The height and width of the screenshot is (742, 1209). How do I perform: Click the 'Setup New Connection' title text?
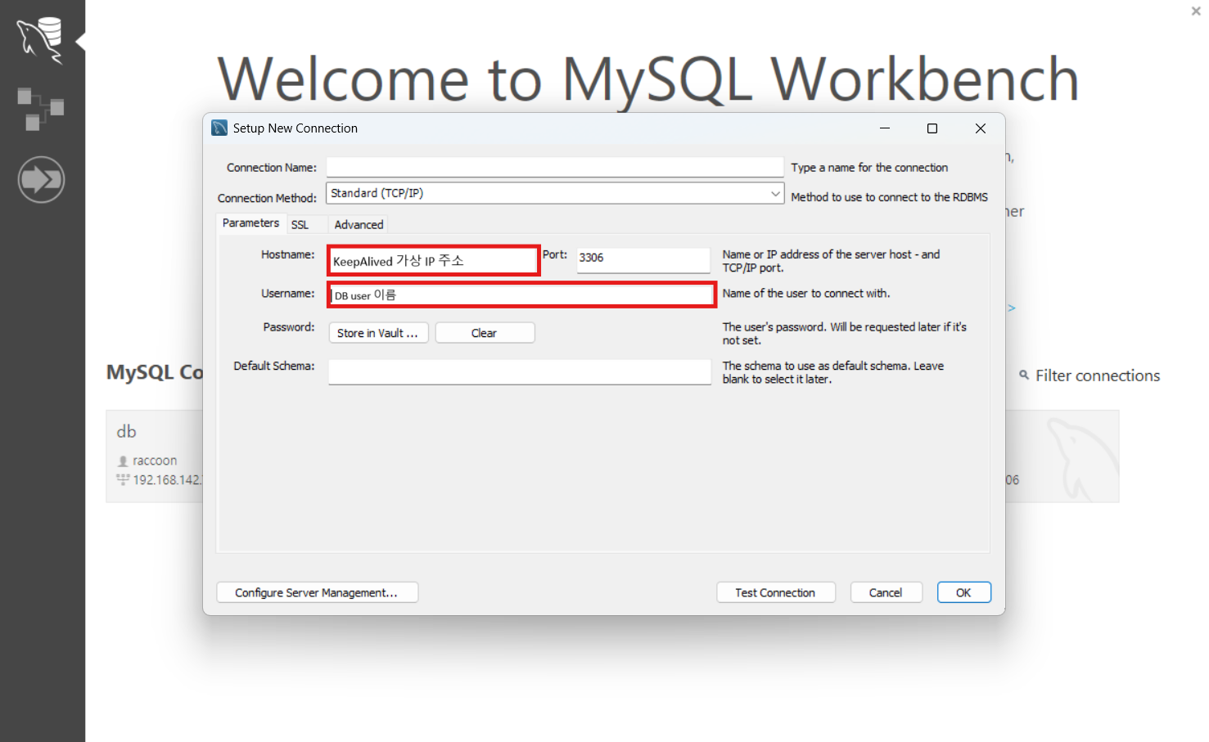pyautogui.click(x=295, y=128)
